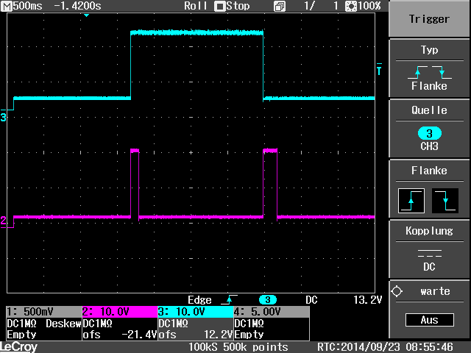This screenshot has height=353, width=471.
Task: Select channel 4 5.00V panel
Action: [272, 324]
